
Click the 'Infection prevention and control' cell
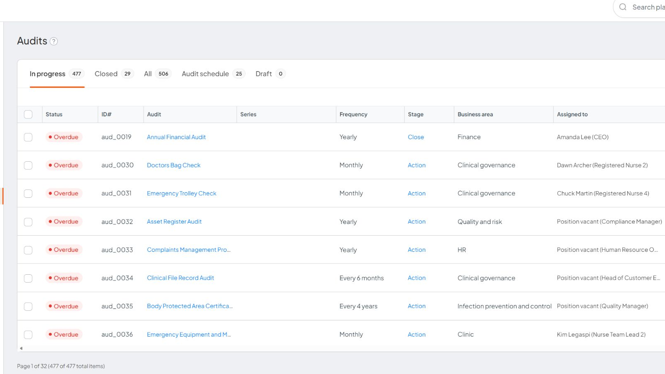[505, 306]
